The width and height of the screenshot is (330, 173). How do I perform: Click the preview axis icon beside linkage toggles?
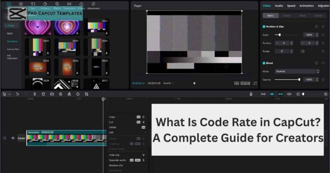point(289,94)
